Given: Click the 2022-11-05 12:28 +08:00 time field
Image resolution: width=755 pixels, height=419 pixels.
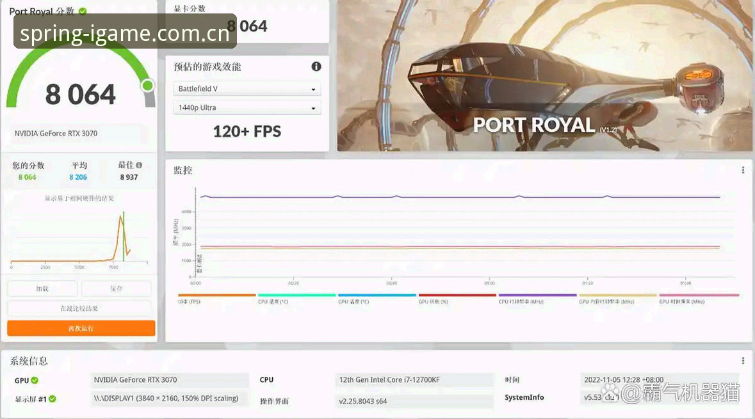Looking at the screenshot, I should click(660, 379).
